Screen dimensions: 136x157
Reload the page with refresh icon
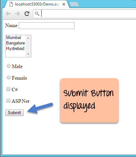point(27,14)
